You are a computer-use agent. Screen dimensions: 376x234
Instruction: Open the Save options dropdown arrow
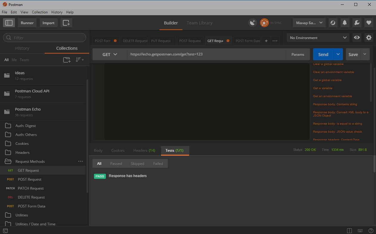(x=364, y=54)
